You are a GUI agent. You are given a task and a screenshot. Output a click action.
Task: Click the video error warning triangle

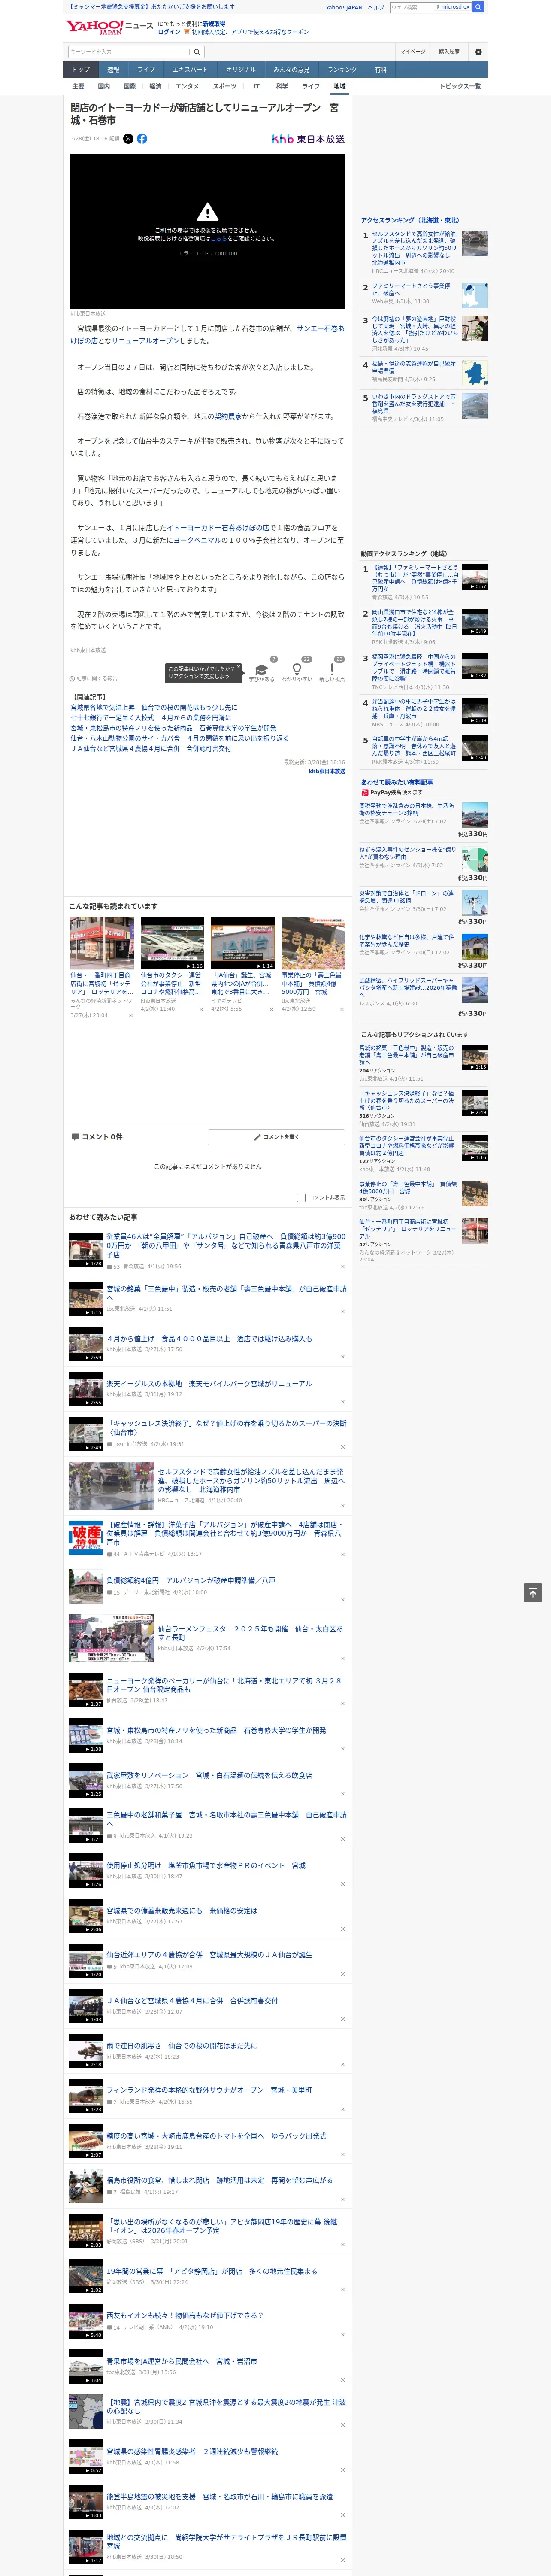point(207,212)
